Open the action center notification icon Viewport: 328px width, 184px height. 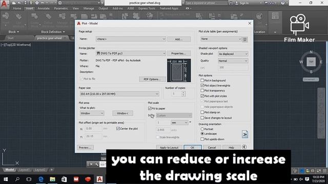pyautogui.click(x=307, y=179)
